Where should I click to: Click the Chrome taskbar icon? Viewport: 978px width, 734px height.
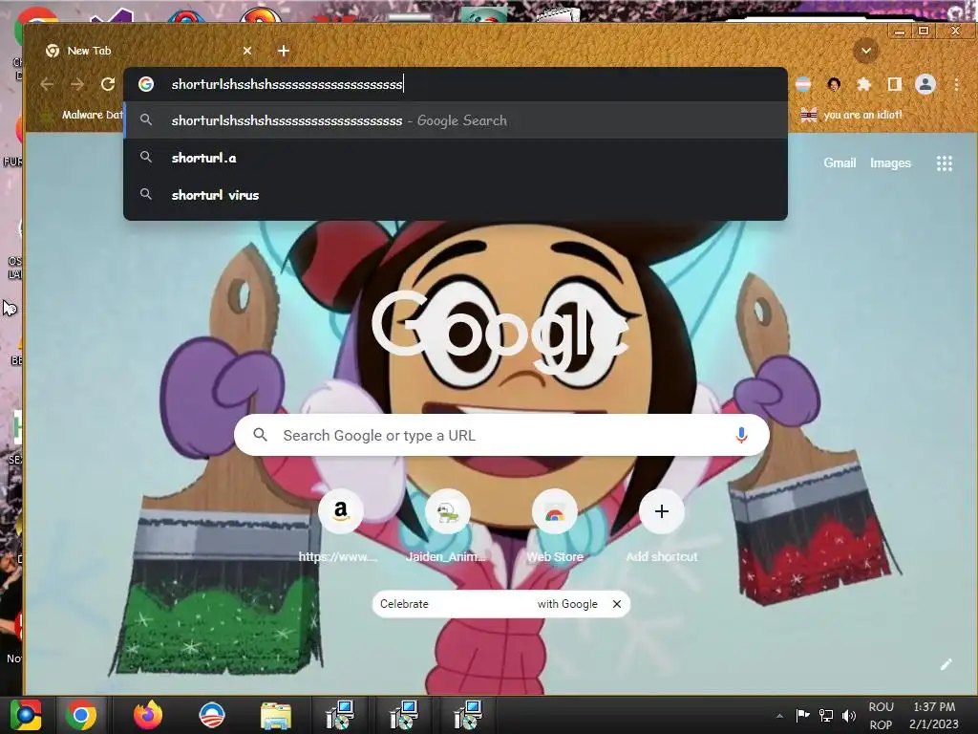[x=81, y=715]
